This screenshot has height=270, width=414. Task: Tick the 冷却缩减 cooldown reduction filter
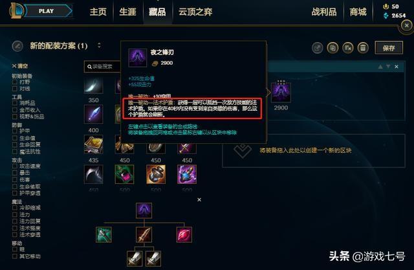(15, 208)
